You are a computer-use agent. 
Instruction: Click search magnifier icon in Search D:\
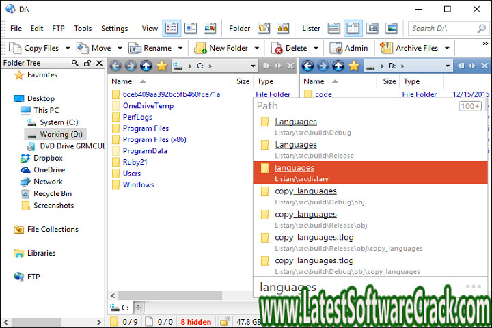[481, 29]
